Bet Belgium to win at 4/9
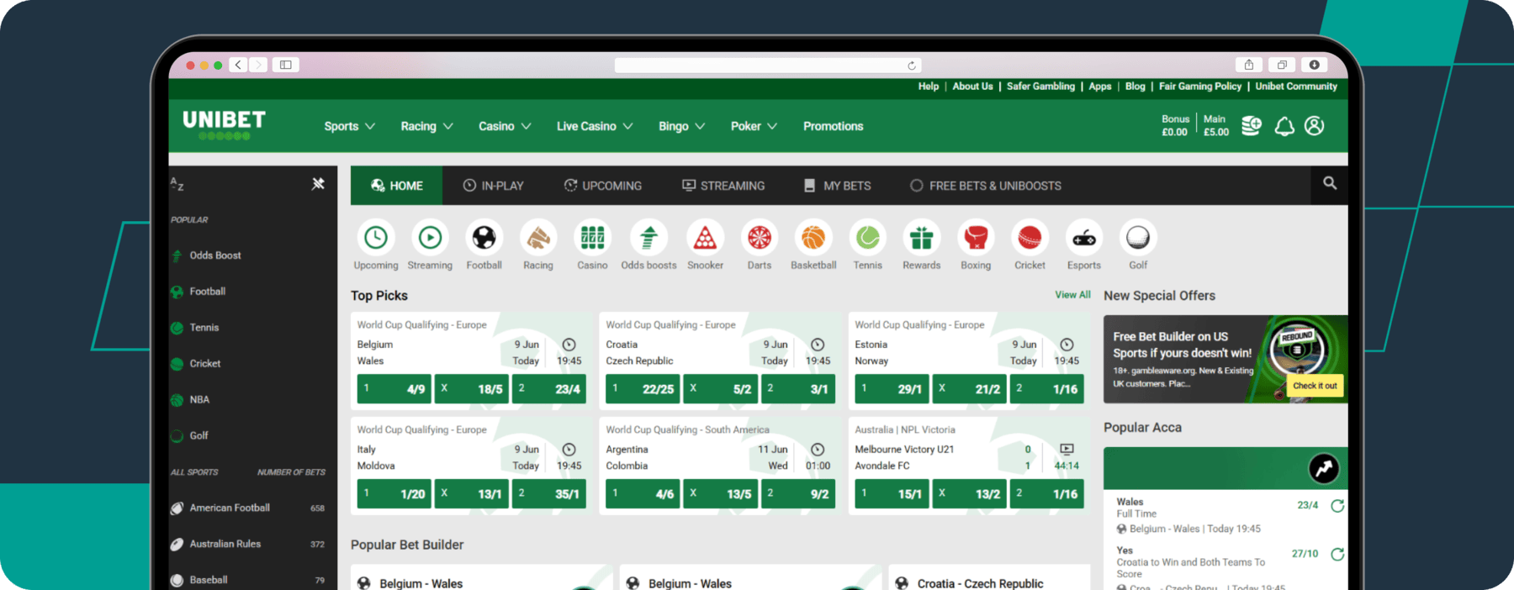Image resolution: width=1514 pixels, height=590 pixels. coord(394,389)
